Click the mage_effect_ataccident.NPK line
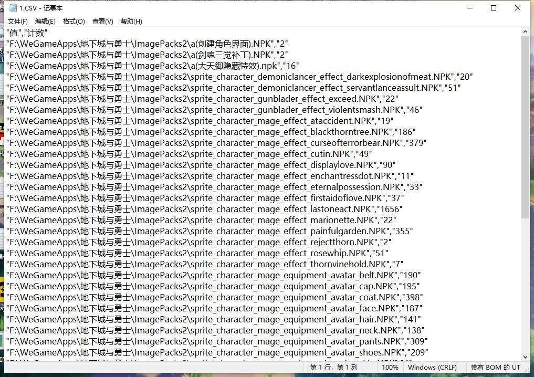This screenshot has width=534, height=377. point(200,121)
